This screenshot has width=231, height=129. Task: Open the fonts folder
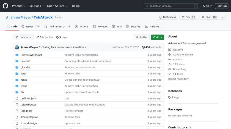click(24, 80)
